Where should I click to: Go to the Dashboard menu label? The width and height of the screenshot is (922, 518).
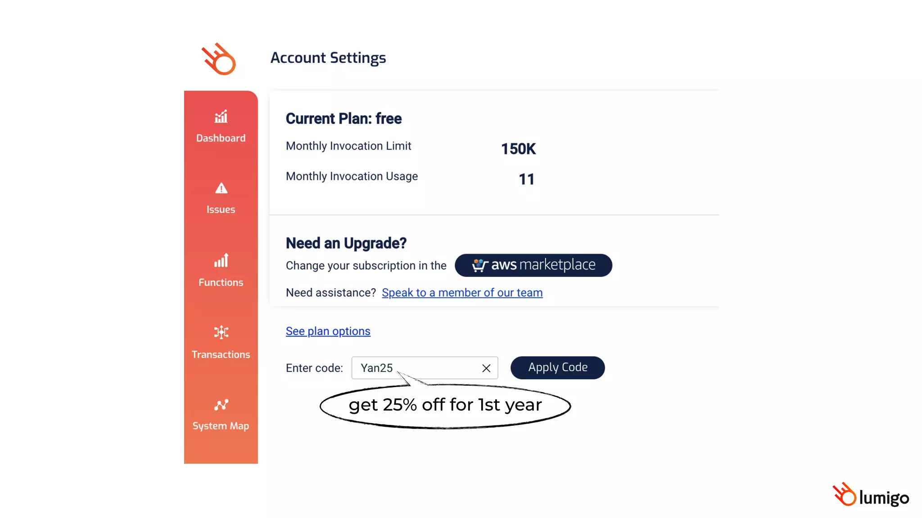pos(221,138)
